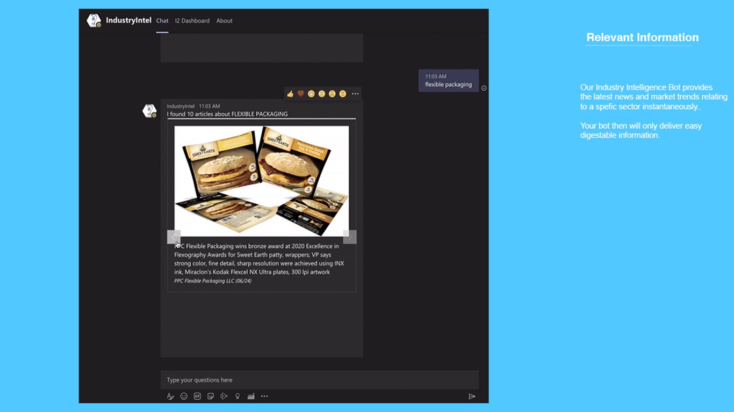Switch to the I2 Dashboard tab
Viewport: 734px width, 412px height.
192,21
